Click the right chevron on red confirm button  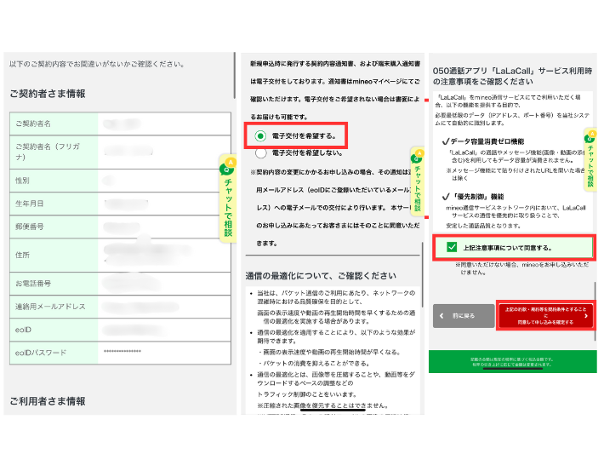click(586, 315)
